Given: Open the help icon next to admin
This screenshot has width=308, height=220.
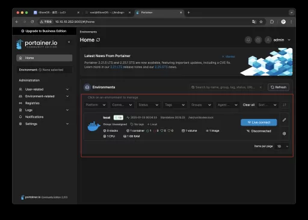Looking at the screenshot, I should click(x=258, y=40).
